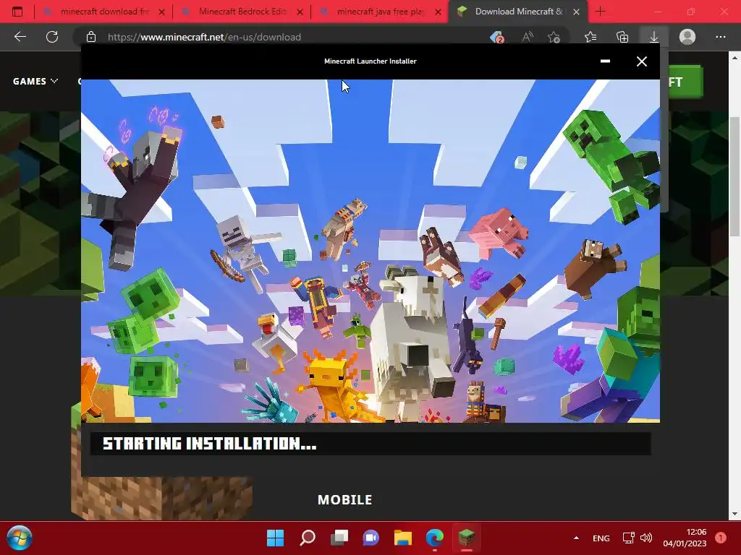Close the 'minecraft download fre' tab
Screen dimensions: 741x555
[161, 12]
